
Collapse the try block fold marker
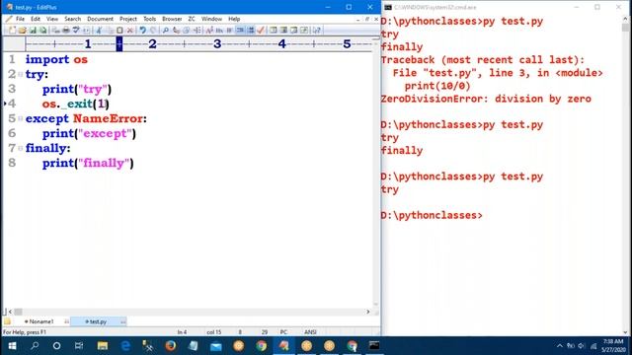[x=20, y=74]
